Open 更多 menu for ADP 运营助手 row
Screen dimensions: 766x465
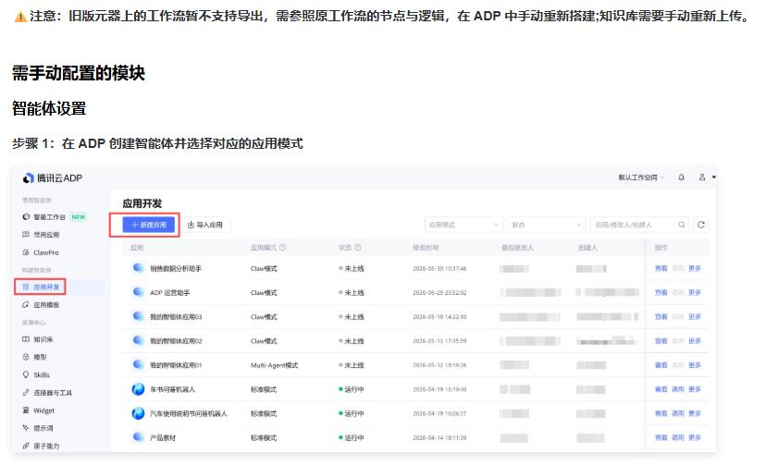(695, 292)
